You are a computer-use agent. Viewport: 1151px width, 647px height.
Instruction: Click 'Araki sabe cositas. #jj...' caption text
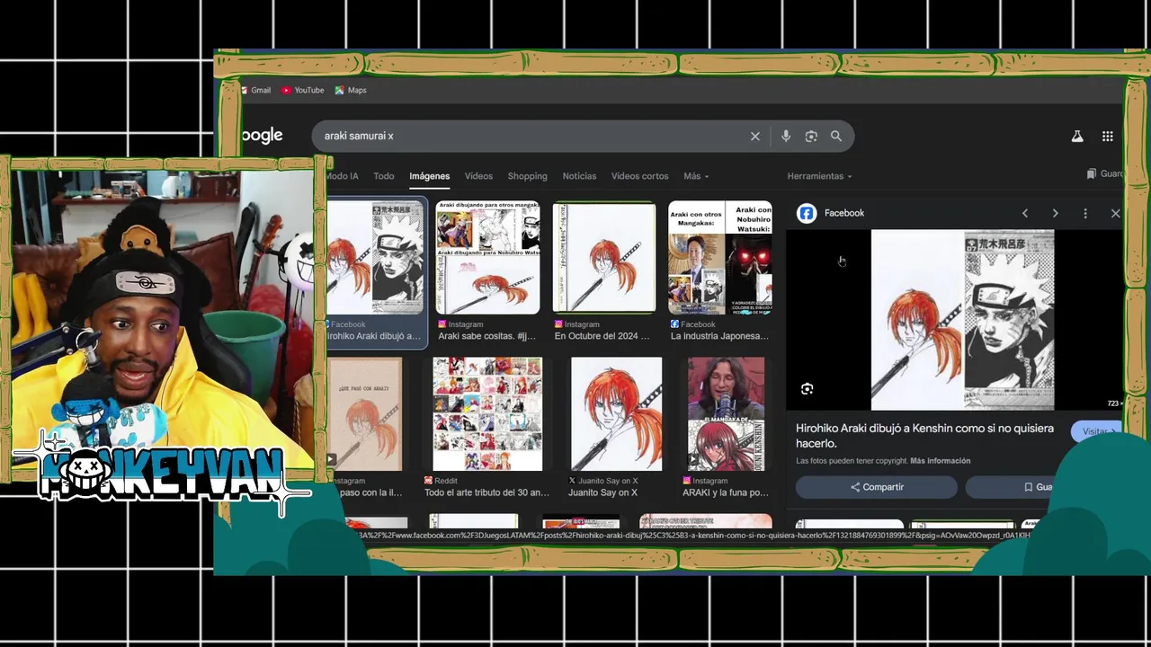pyautogui.click(x=487, y=336)
